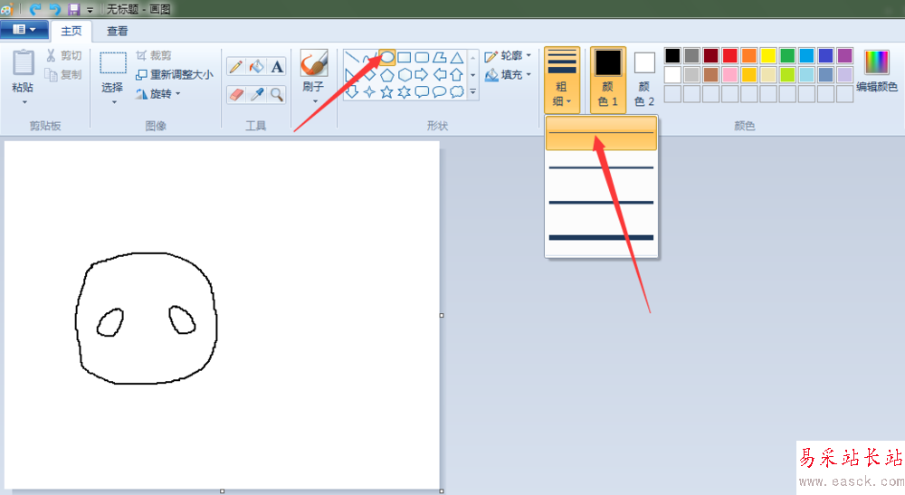905x495 pixels.
Task: Click 重新调整大小 resize button
Action: pos(175,74)
